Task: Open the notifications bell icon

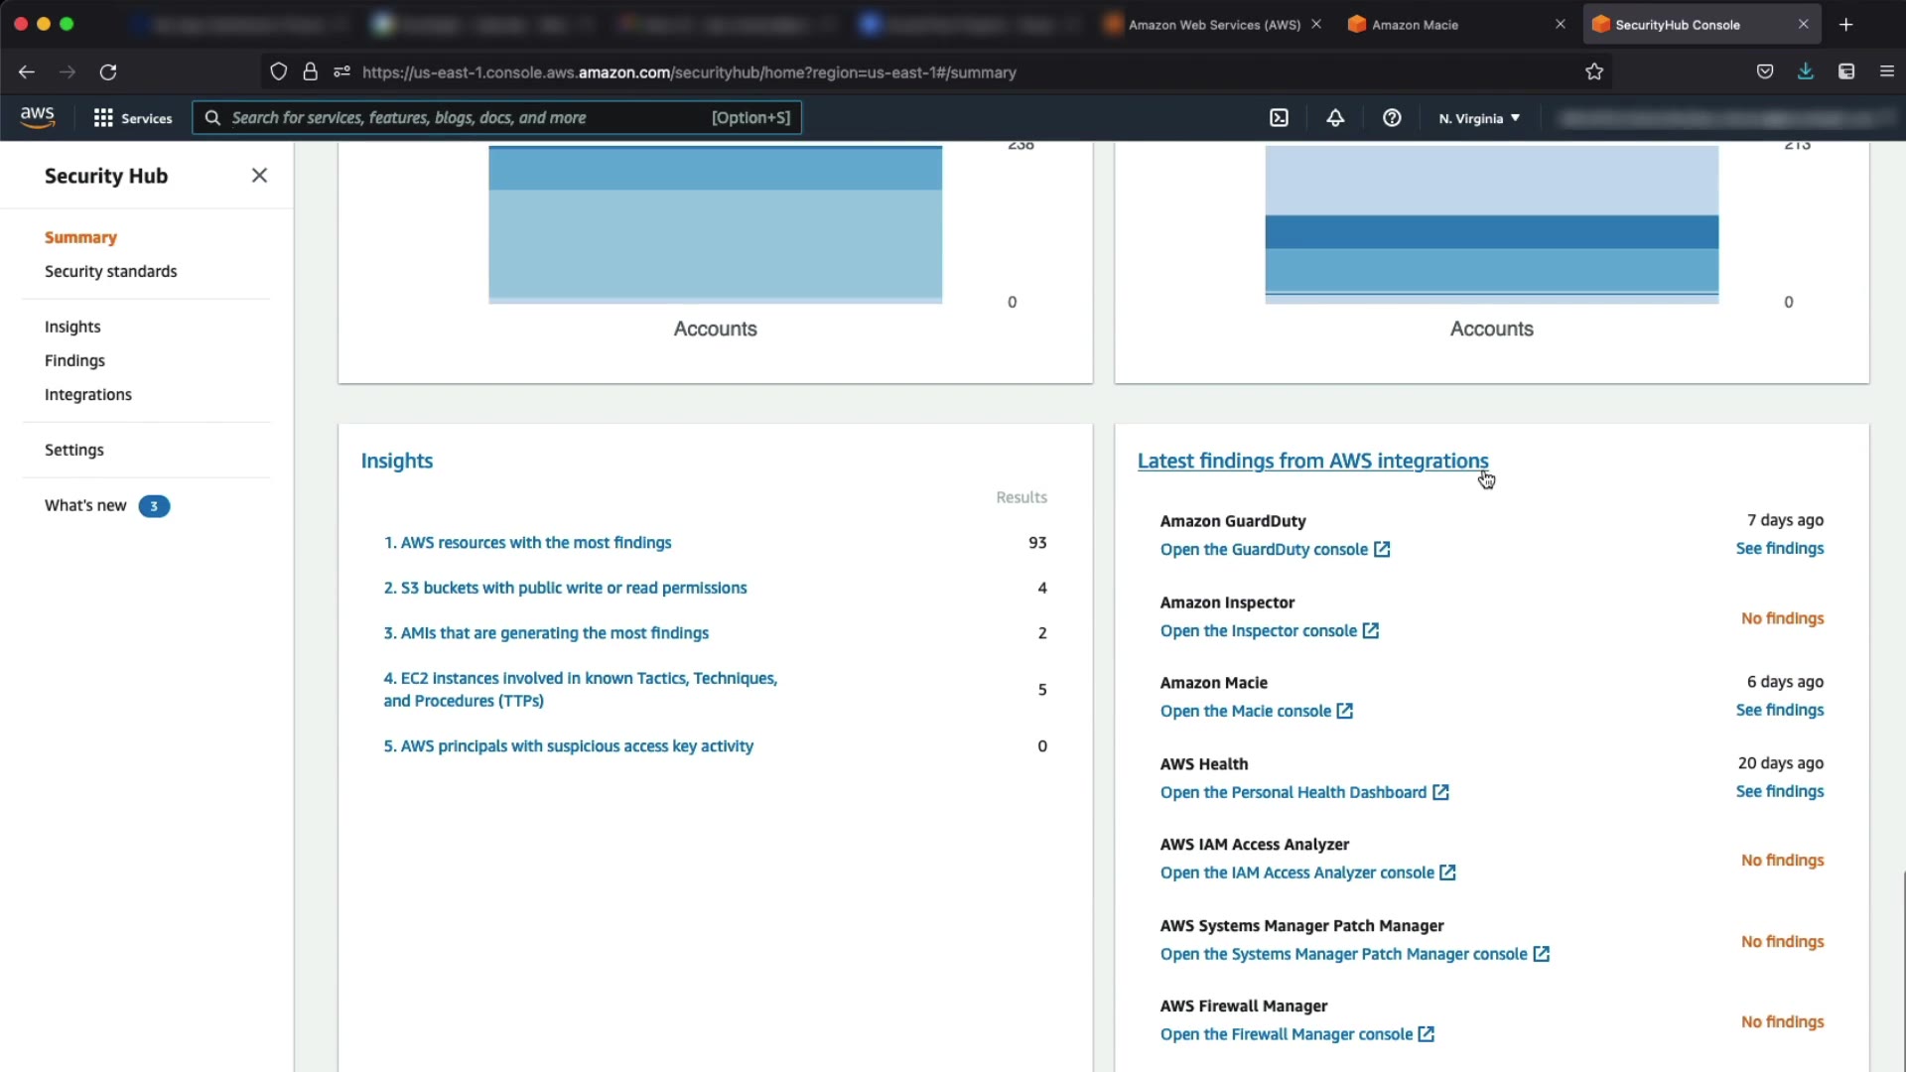Action: point(1335,118)
